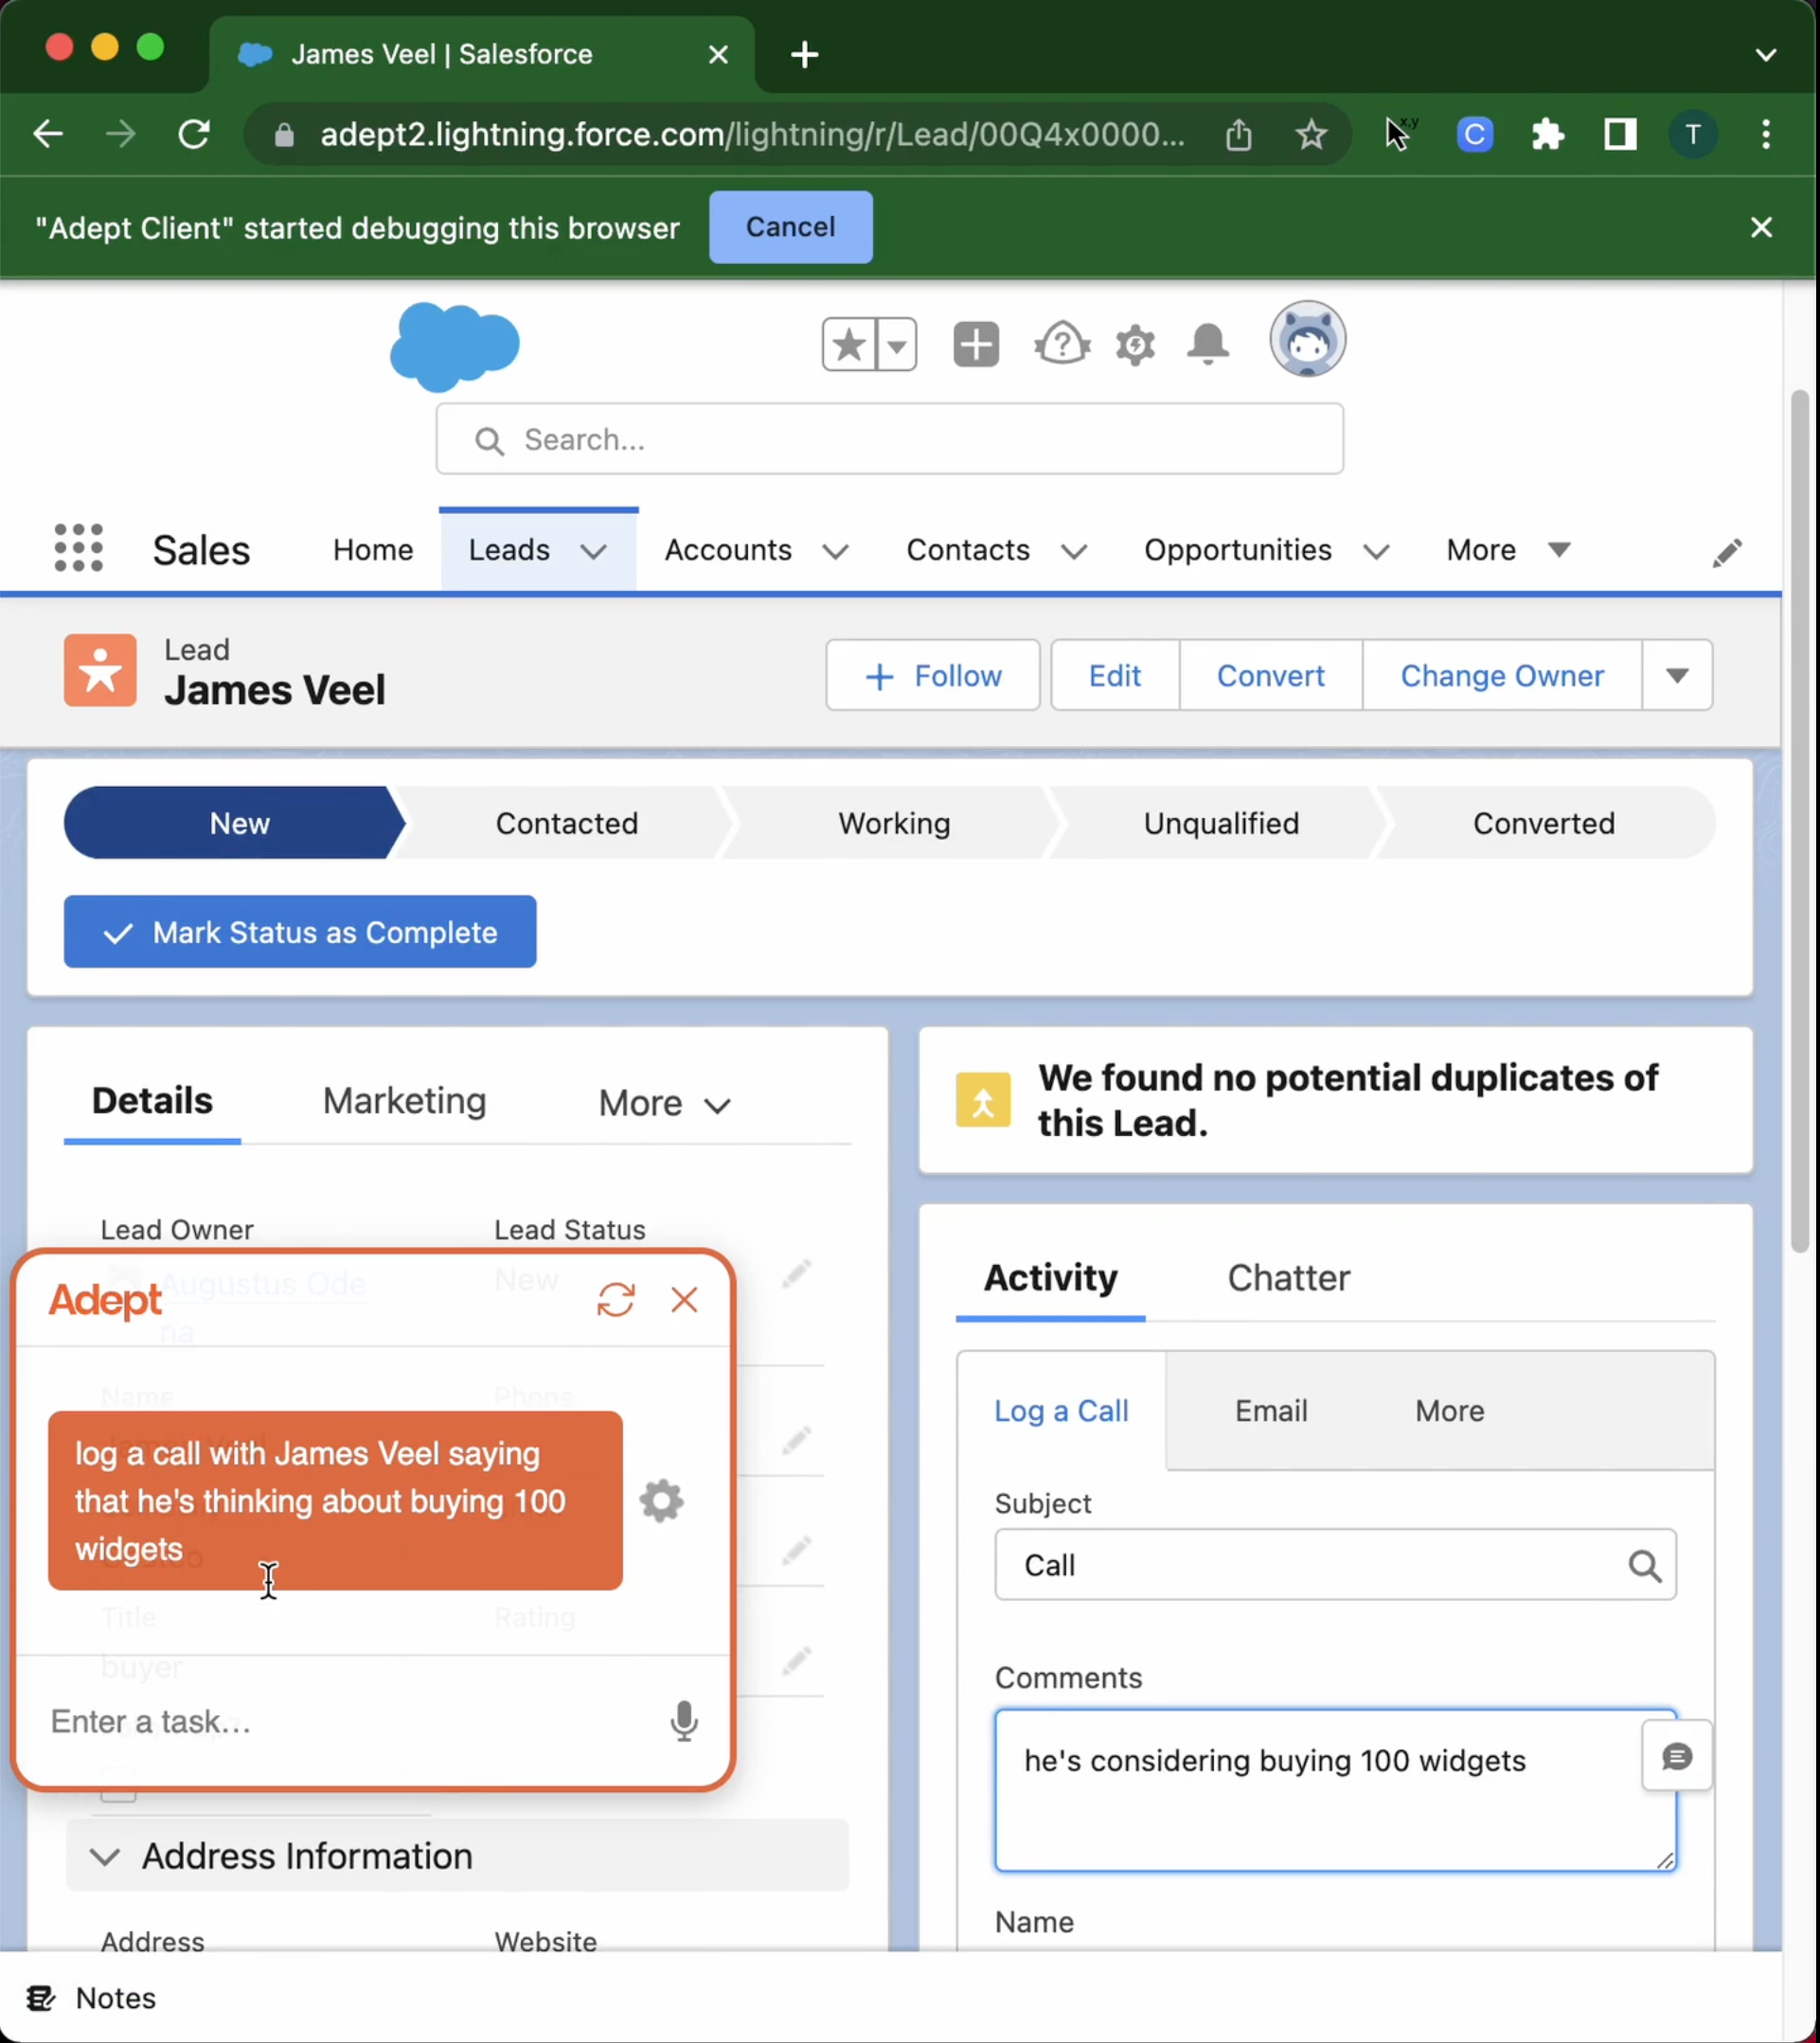Expand the Accounts tab chevron menu
This screenshot has width=1820, height=2043.
835,552
